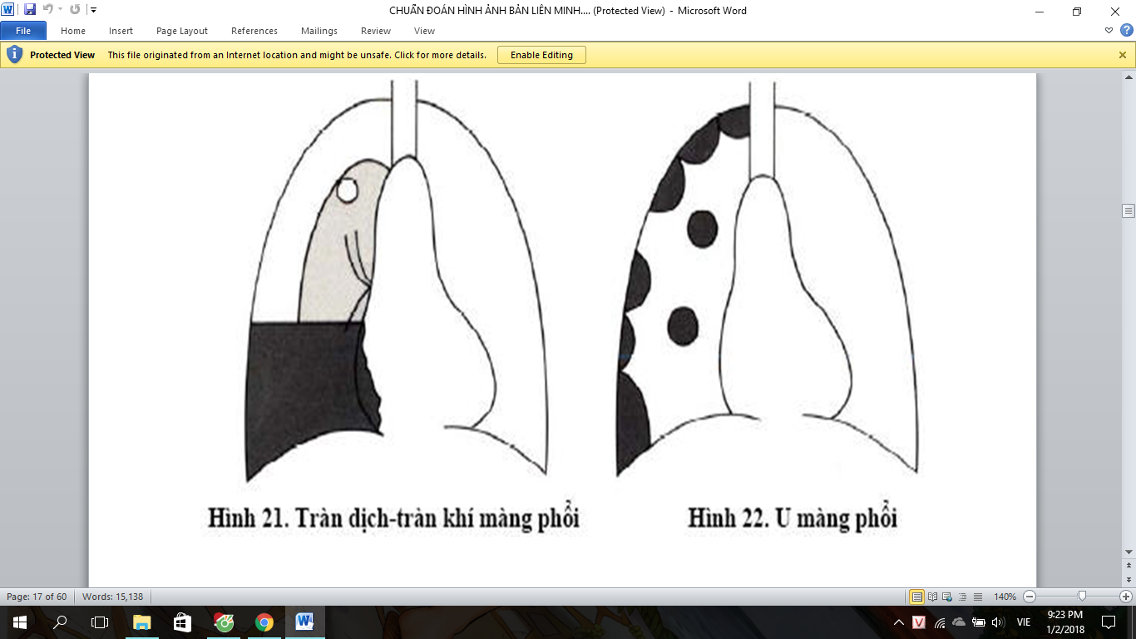1136x639 pixels.
Task: Click caption 'Hình 22. U màng phổi'
Action: (793, 518)
